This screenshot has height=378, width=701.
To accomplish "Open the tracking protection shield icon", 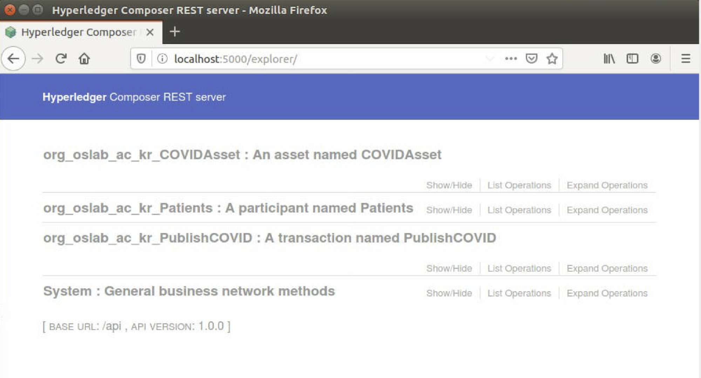I will pos(141,58).
